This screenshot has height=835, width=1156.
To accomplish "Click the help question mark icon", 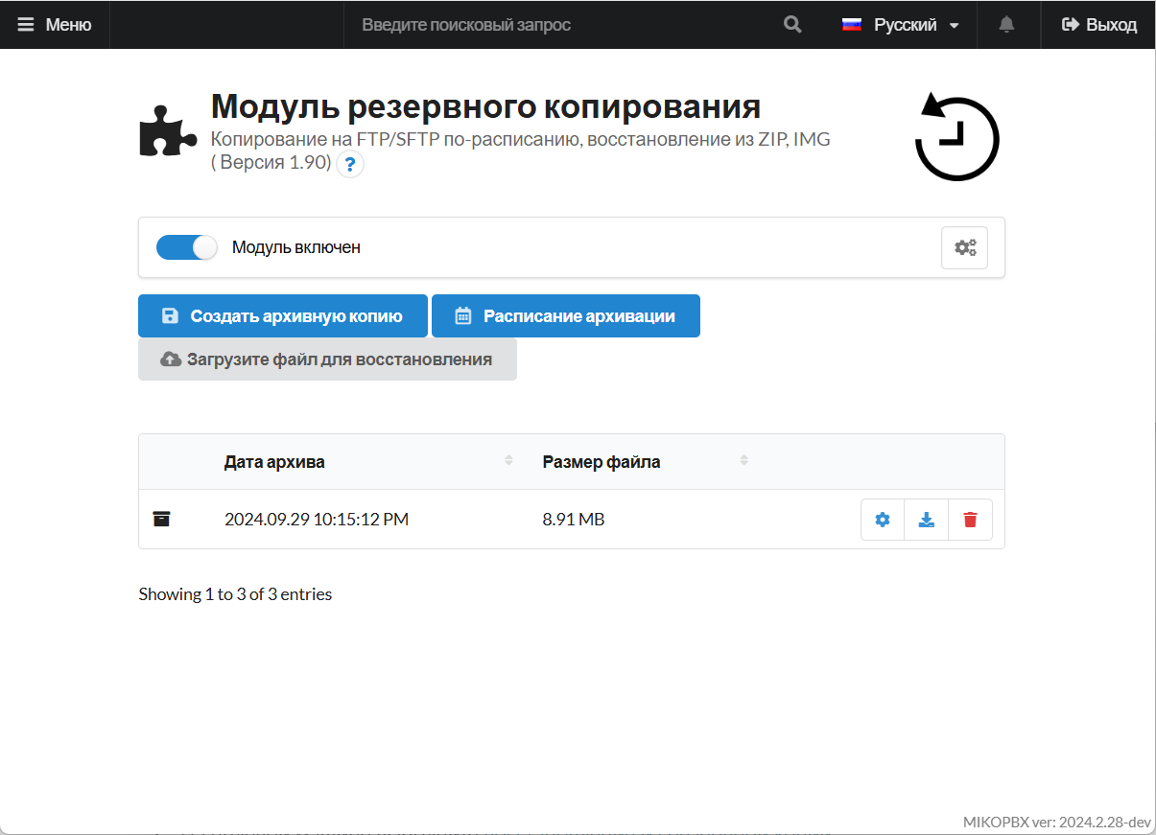I will click(x=350, y=165).
